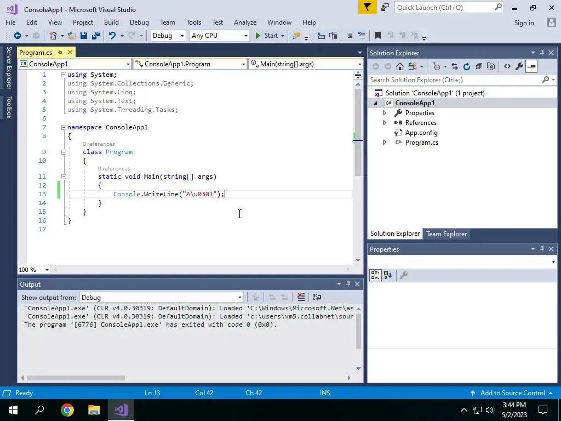Image resolution: width=561 pixels, height=421 pixels.
Task: Open the 100 % zoom dropdown
Action: 34,270
